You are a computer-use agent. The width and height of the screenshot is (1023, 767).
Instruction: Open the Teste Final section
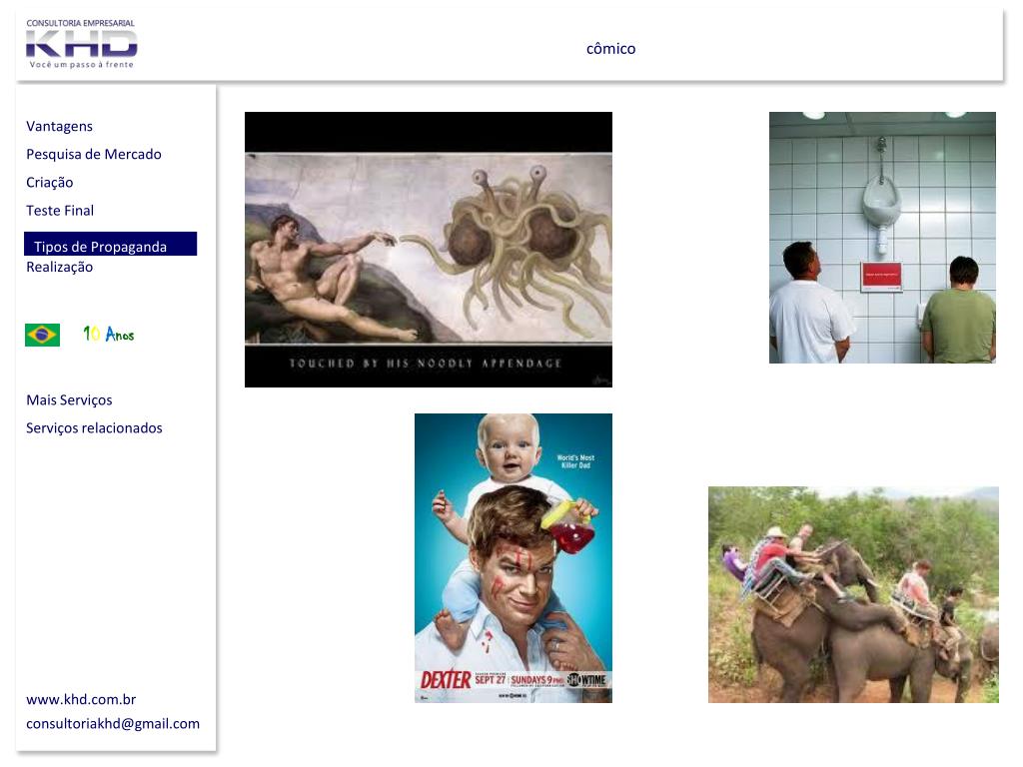pyautogui.click(x=60, y=210)
